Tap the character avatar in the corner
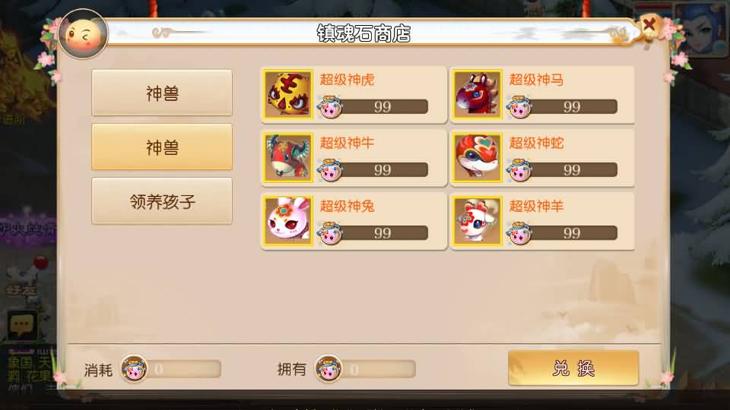Screen dimensions: 730x410 coord(700,28)
